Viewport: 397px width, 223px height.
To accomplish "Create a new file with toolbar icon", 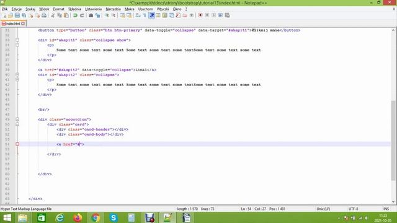I will [4, 15].
